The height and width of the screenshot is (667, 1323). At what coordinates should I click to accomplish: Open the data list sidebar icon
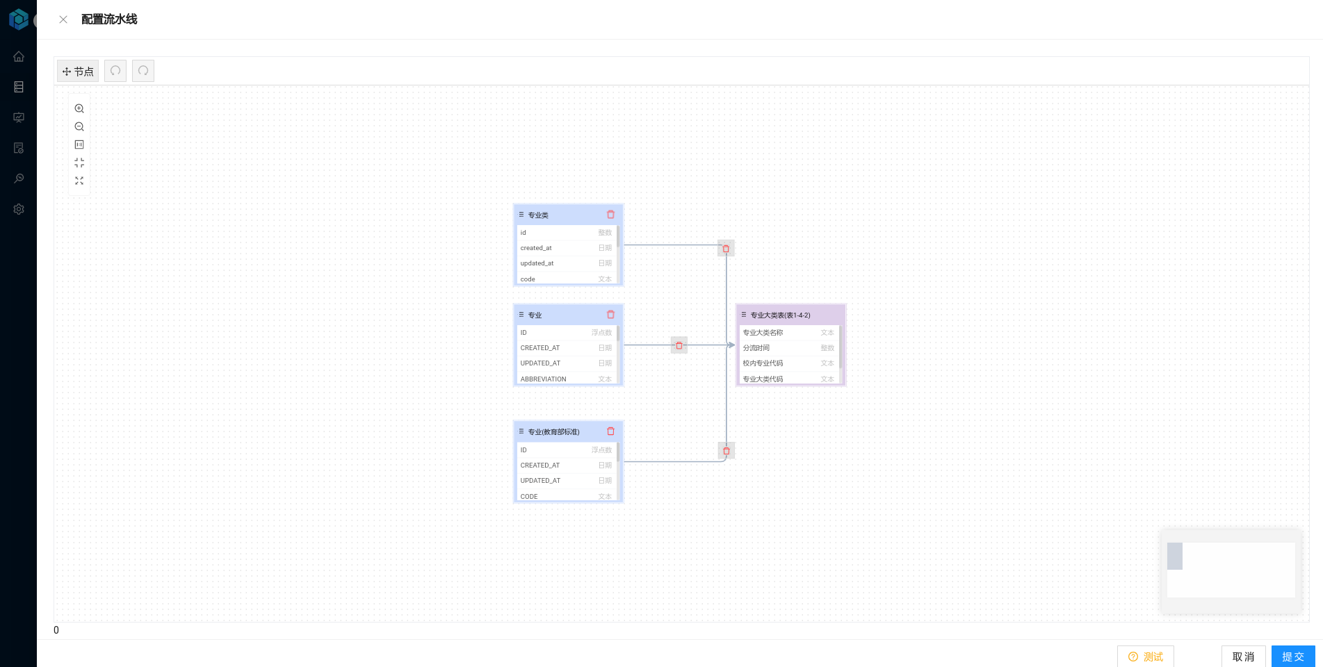pyautogui.click(x=19, y=87)
